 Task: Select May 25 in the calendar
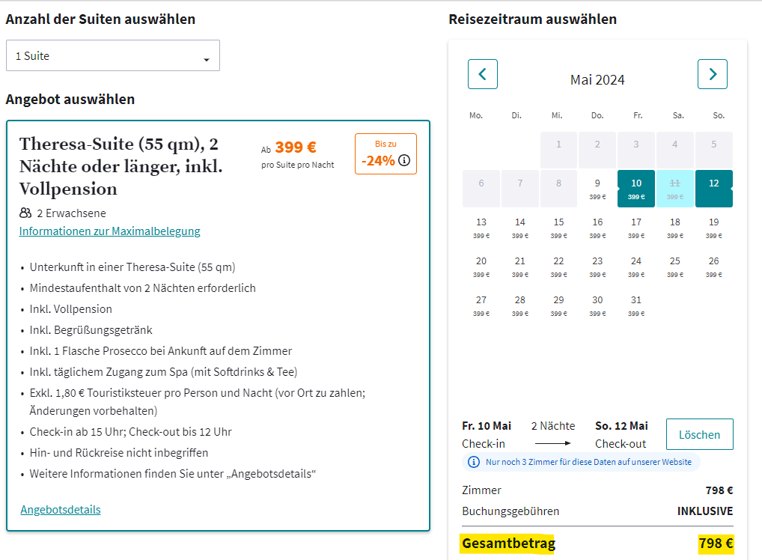coord(674,267)
